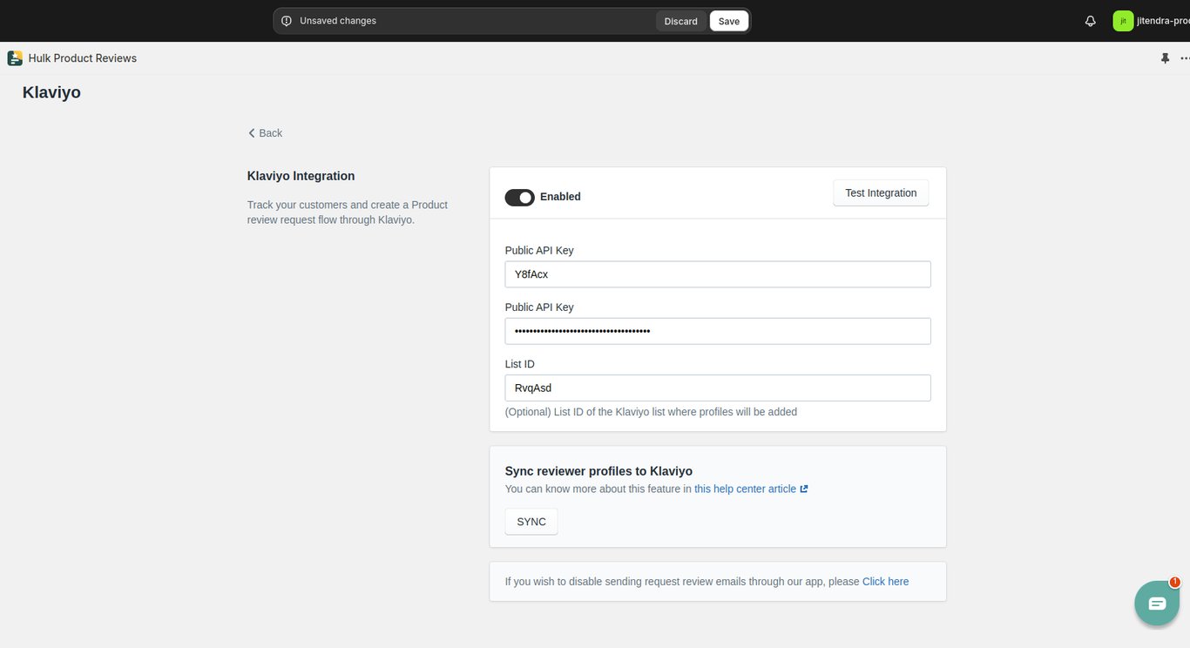Click the SYNC button

pyautogui.click(x=531, y=522)
